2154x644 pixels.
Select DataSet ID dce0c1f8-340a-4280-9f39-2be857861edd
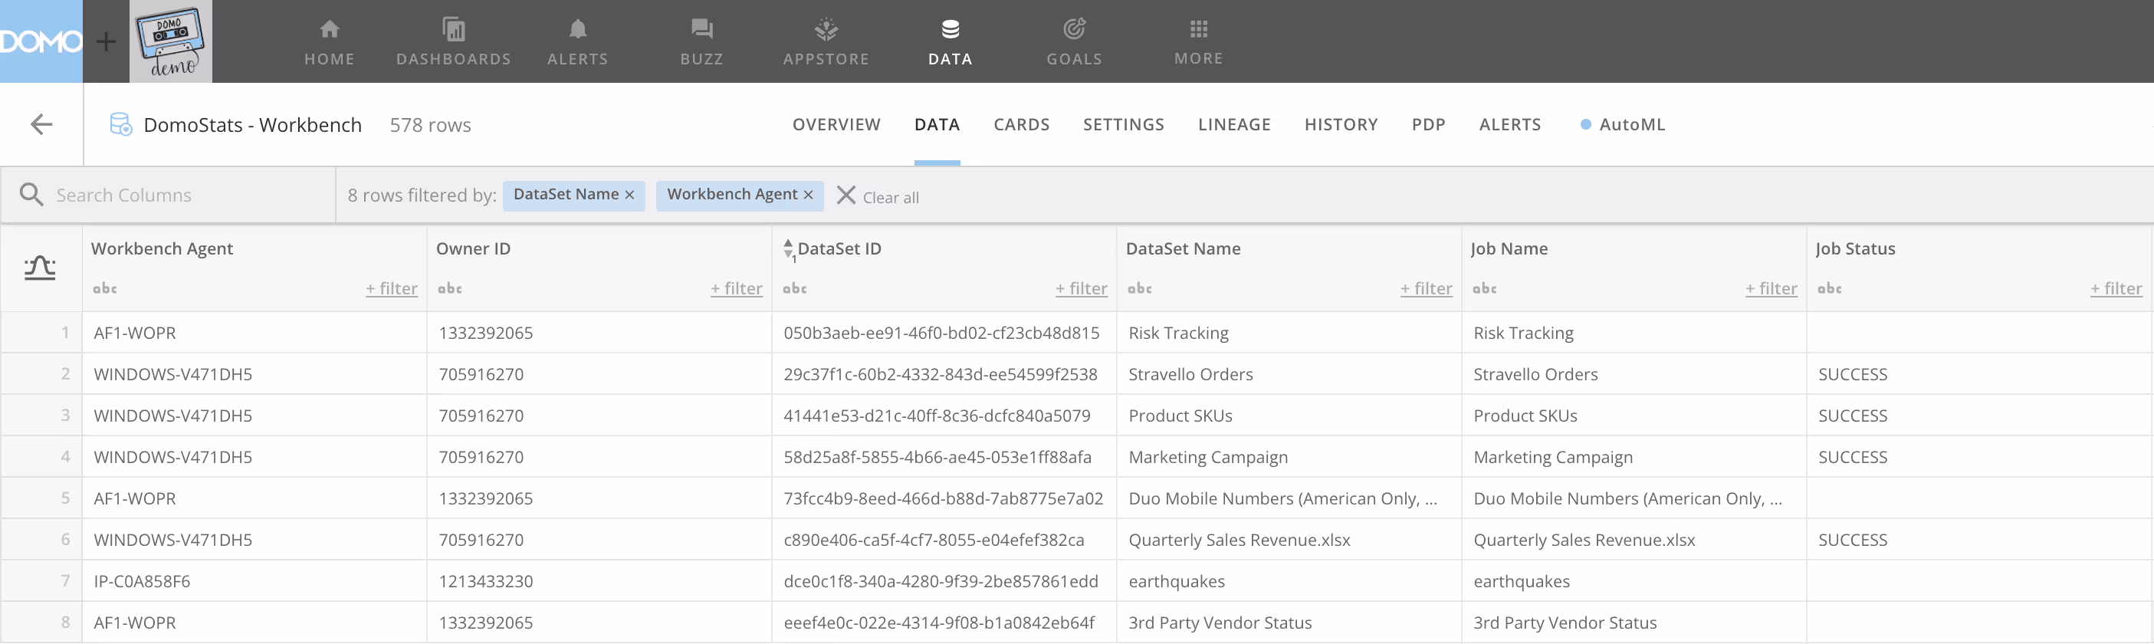click(x=944, y=581)
